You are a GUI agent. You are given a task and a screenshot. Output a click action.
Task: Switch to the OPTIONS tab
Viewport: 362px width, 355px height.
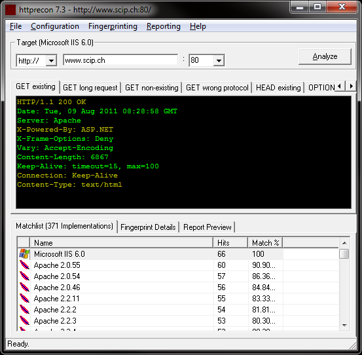[321, 88]
